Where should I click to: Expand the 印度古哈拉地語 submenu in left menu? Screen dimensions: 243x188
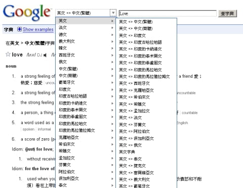click(x=86, y=96)
